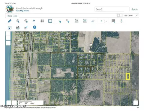This screenshot has width=144, height=111.
Task: Click the share export arrow icon
Action: point(26,28)
